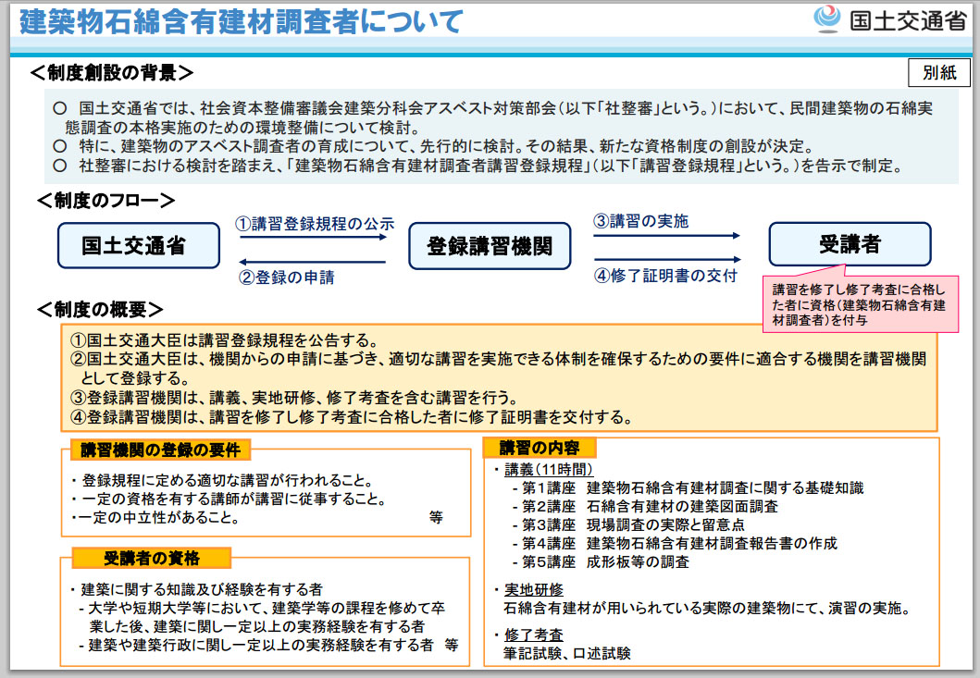This screenshot has width=980, height=678.
Task: Click the line ④登録講習機関は…修了証明書を交付する。
Action: point(351,417)
